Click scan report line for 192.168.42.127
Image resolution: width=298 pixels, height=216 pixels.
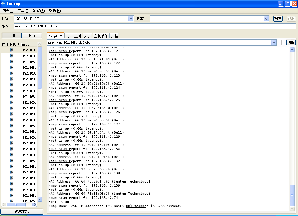point(84,124)
